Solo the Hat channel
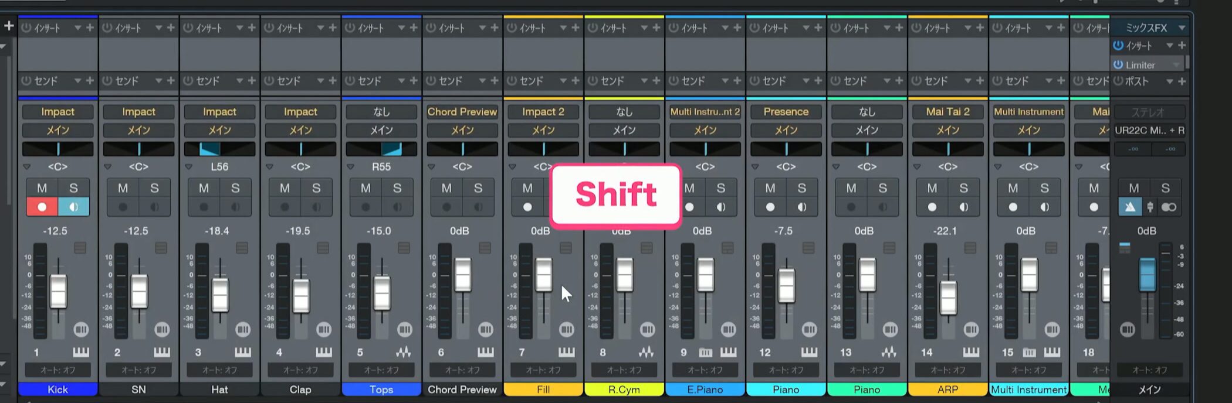Viewport: 1232px width, 403px height. tap(235, 188)
